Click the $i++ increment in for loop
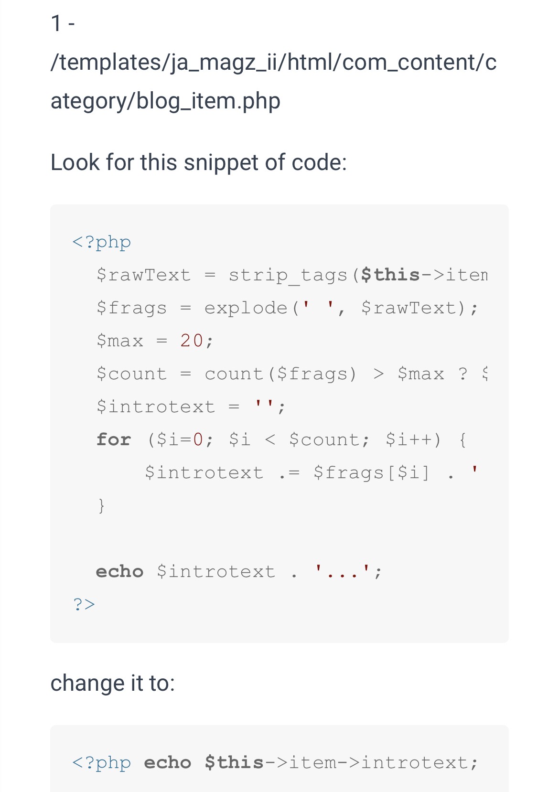Image resolution: width=559 pixels, height=792 pixels. (x=413, y=439)
